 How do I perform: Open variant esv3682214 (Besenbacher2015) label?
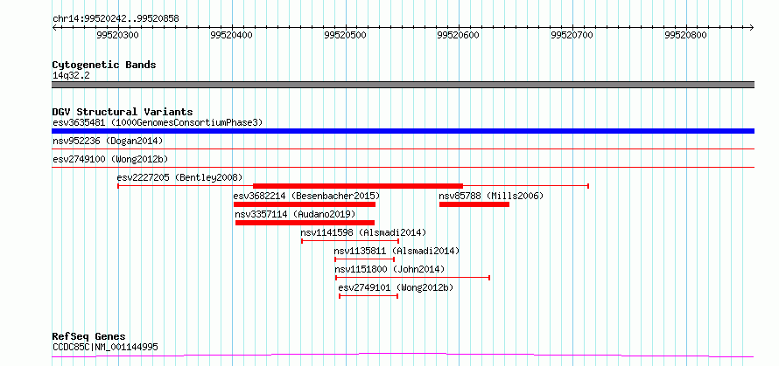[x=306, y=196]
